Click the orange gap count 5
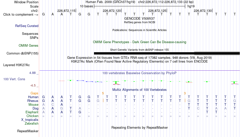This screenshot has width=240, height=137. pyautogui.click(x=103, y=93)
